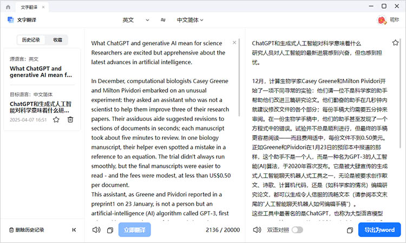Copy the translated text

tap(350, 230)
